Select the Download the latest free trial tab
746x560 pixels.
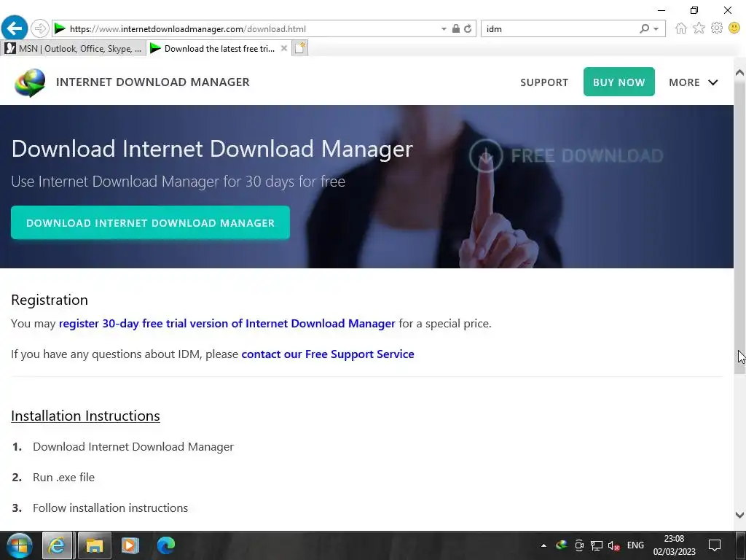[x=219, y=48]
